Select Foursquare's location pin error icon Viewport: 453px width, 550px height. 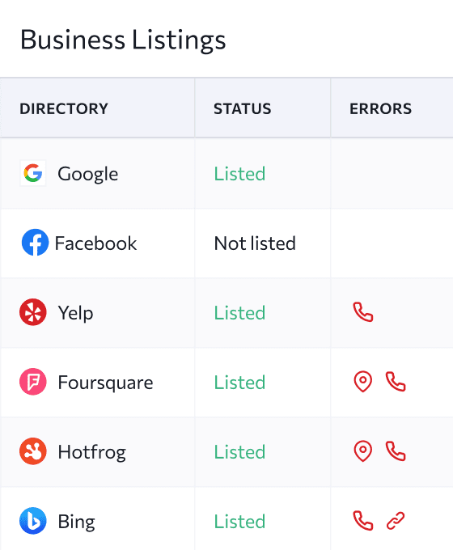(363, 381)
